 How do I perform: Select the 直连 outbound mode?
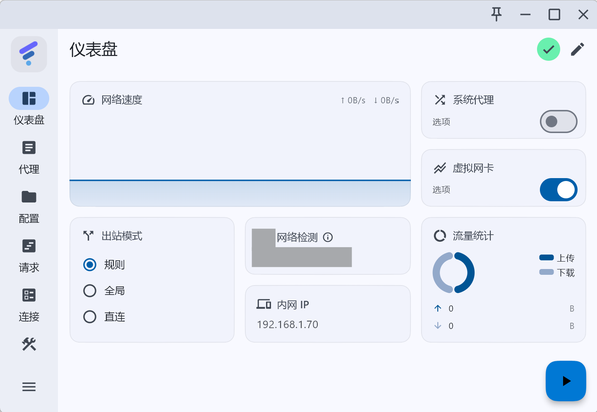click(x=90, y=317)
